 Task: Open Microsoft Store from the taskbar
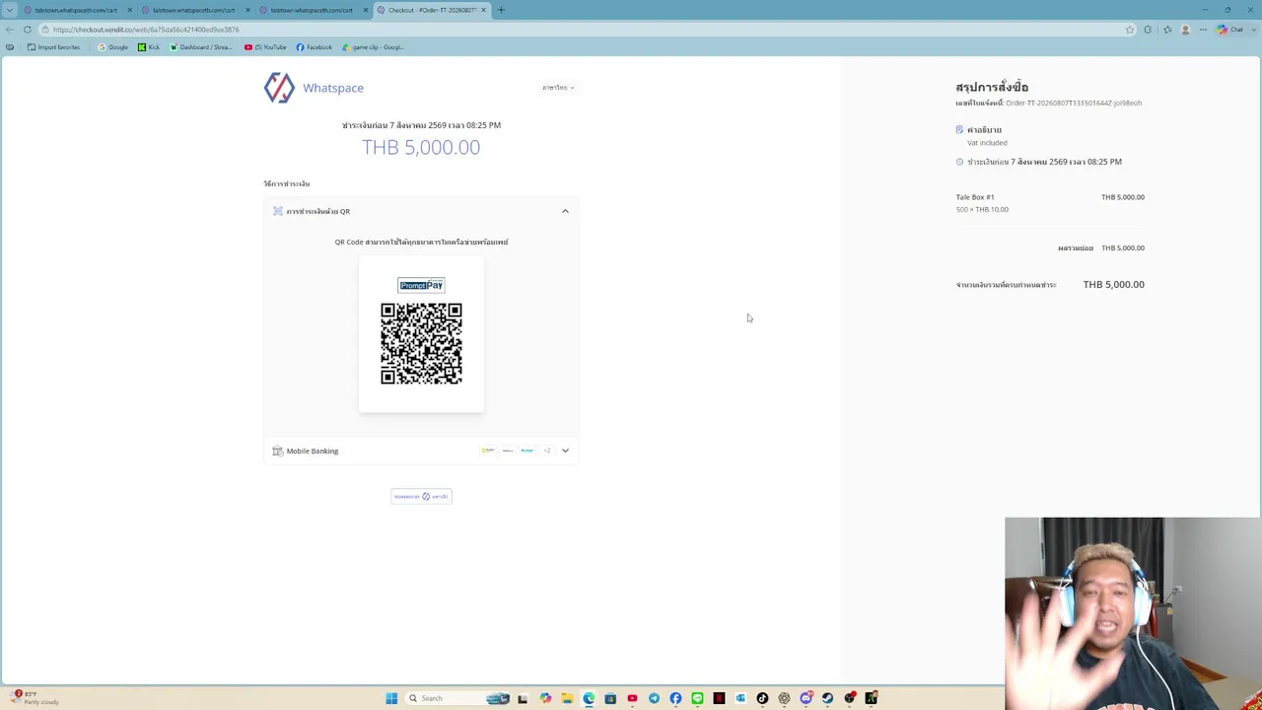click(610, 698)
